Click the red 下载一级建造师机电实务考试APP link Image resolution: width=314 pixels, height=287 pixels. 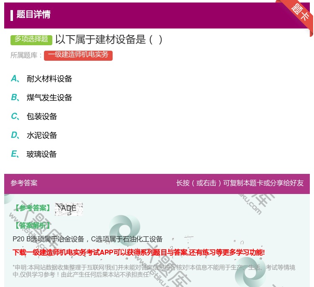139,252
